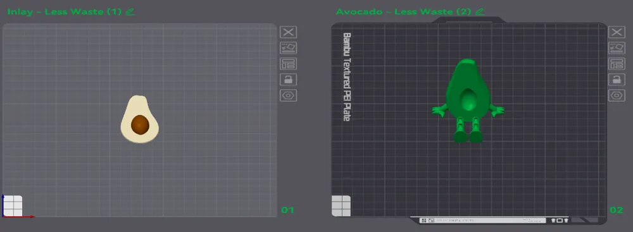Edit the Avocado - Less Waste (2) plate name
Screen dimensions: 633x232
coord(480,12)
